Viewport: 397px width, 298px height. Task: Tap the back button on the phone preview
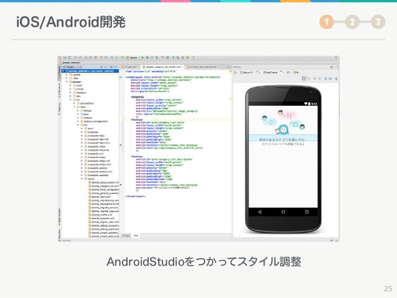click(x=259, y=212)
